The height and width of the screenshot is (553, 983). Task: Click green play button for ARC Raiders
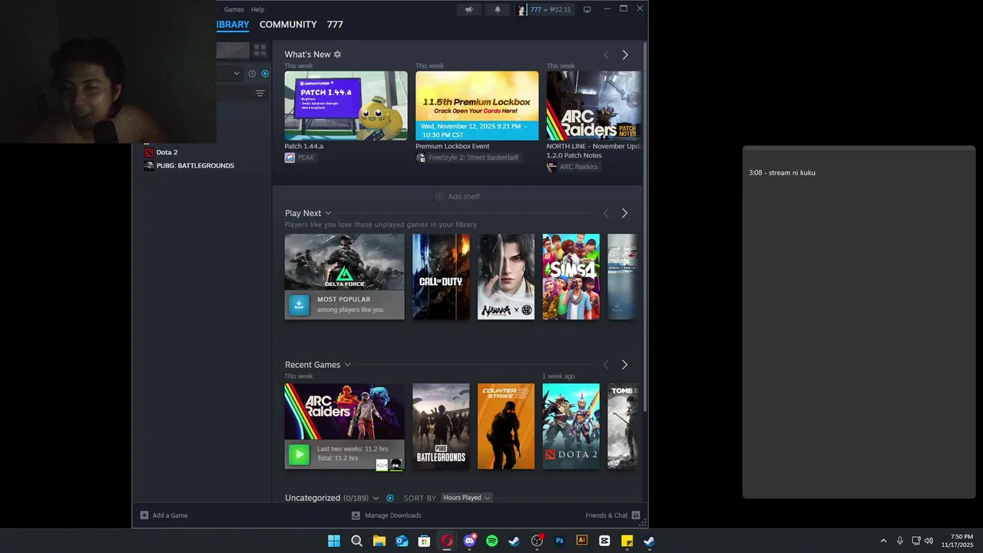[299, 454]
